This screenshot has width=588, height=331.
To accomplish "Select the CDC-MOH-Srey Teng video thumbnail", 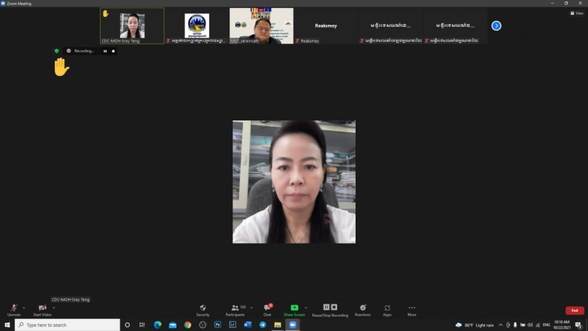I will point(132,26).
